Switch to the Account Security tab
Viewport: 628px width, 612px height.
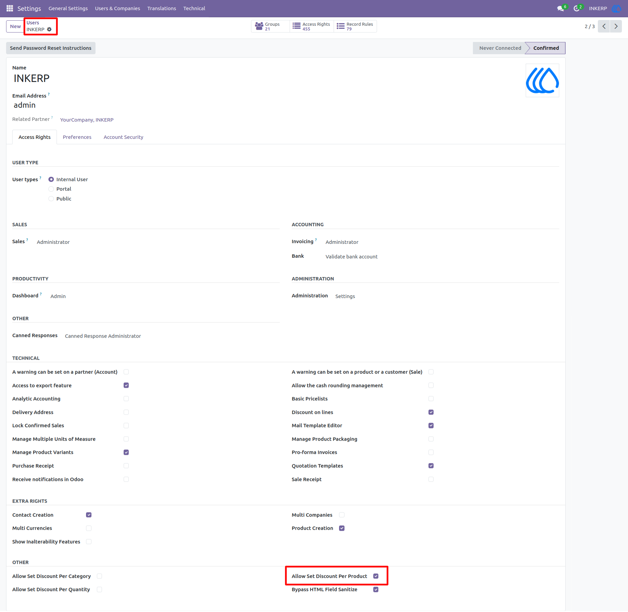[x=123, y=137]
